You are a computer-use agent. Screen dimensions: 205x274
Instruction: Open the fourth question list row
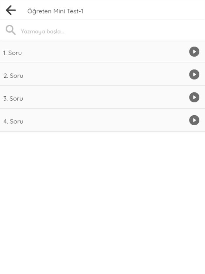pyautogui.click(x=97, y=120)
